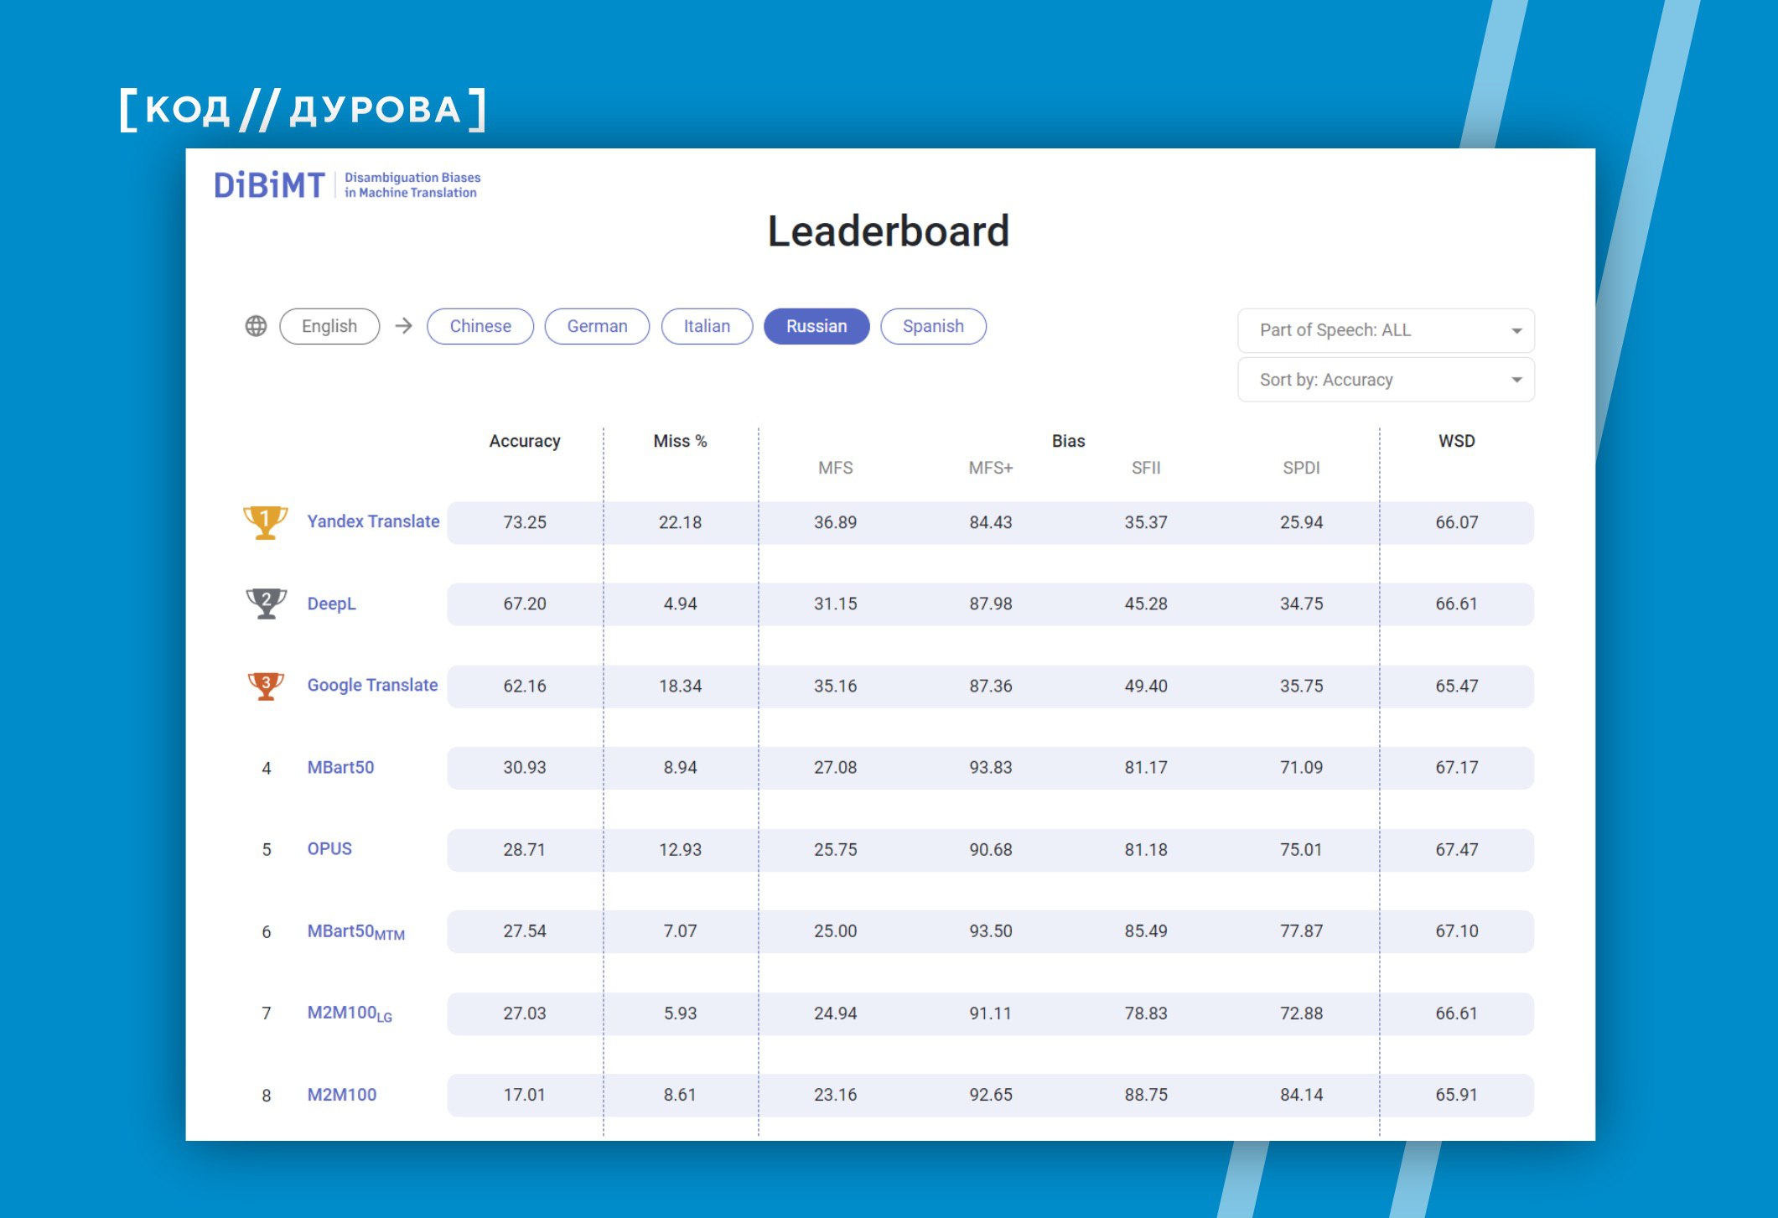Screen dimensions: 1778x1218
Task: Choose the Russian language pill
Action: pyautogui.click(x=816, y=326)
